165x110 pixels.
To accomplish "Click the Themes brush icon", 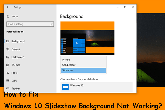I will coord(7,65).
